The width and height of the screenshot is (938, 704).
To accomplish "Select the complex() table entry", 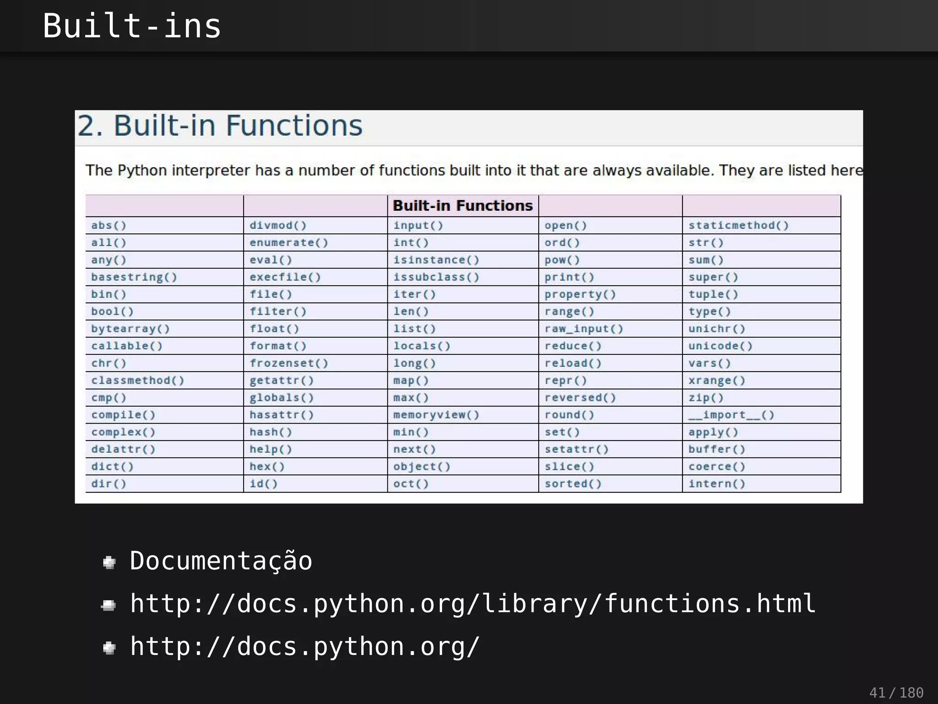I will pos(123,432).
